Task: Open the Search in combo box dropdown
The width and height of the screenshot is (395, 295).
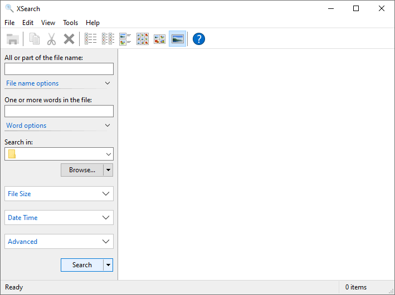Action: coord(109,154)
